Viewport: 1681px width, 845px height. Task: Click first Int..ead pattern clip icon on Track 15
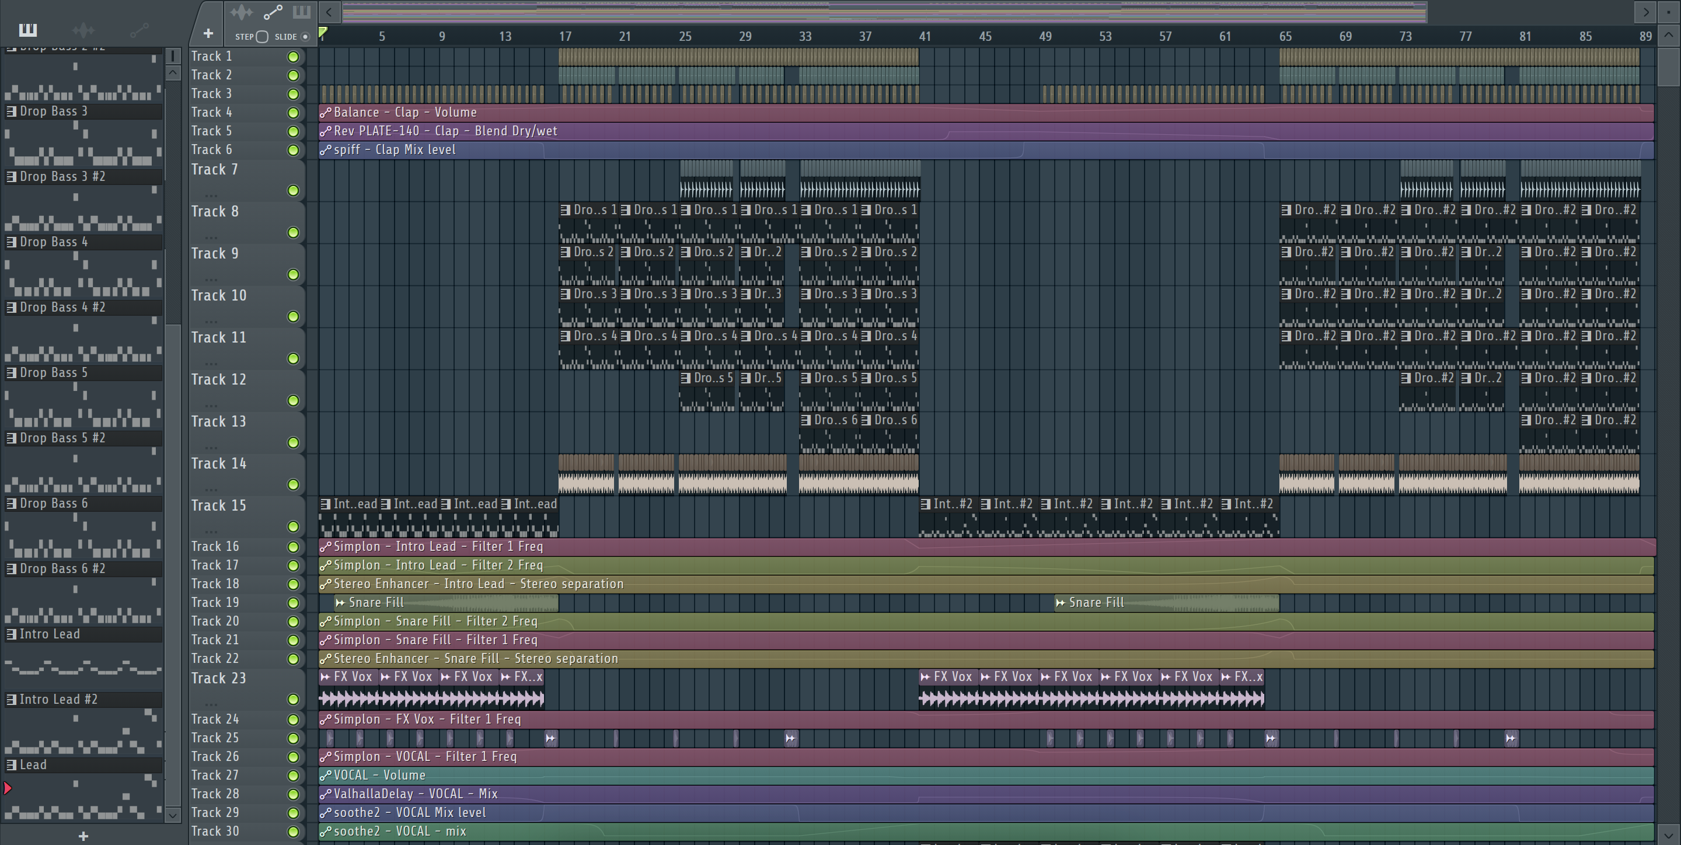[325, 504]
